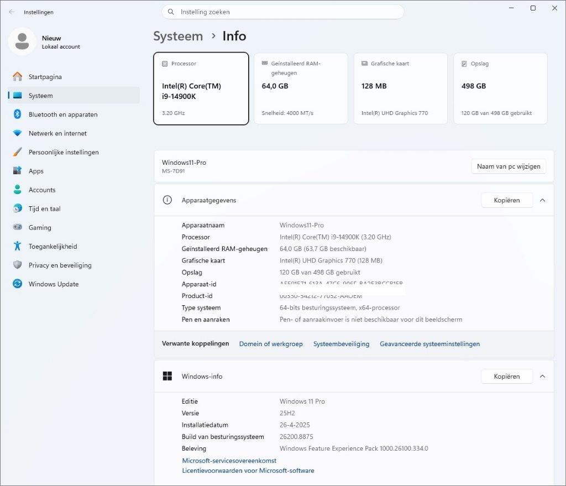This screenshot has width=566, height=486.
Task: Click the Opslag storage icon
Action: [x=464, y=64]
